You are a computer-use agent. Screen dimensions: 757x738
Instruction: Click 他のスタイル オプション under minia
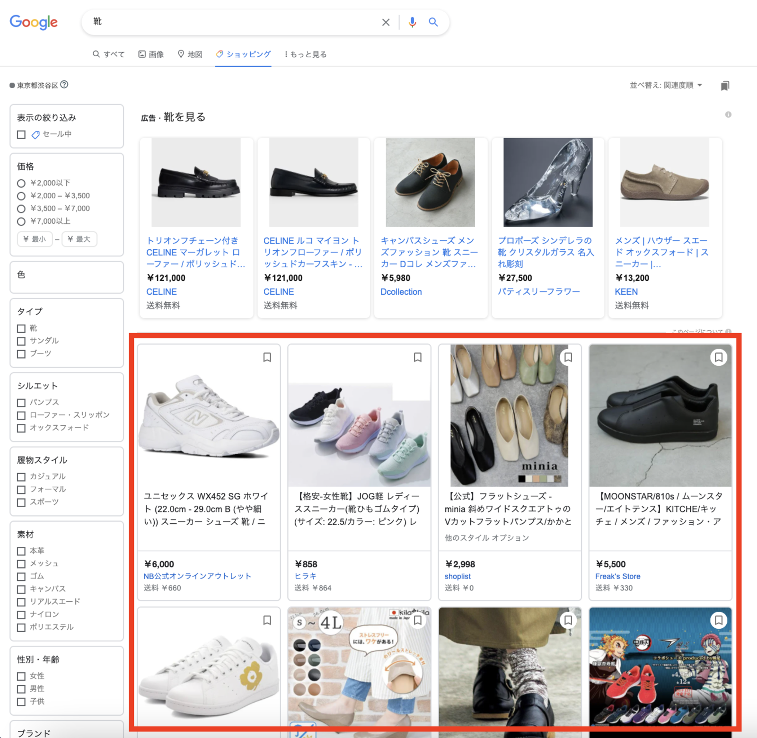487,538
